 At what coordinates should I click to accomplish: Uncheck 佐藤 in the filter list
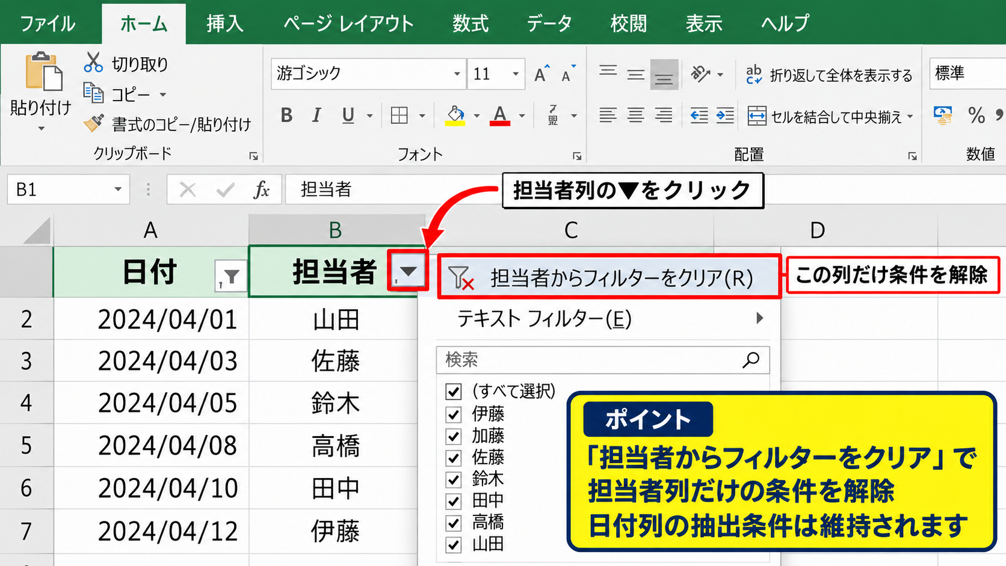454,458
